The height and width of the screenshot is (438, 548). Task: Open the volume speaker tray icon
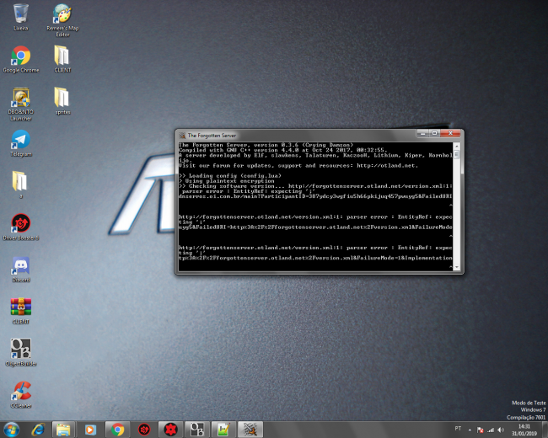pyautogui.click(x=501, y=430)
